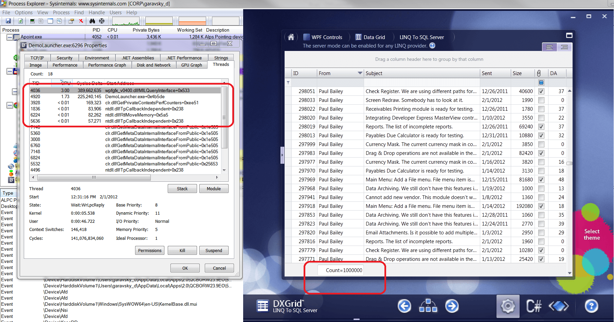The image size is (614, 322).
Task: Click the Stack button
Action: point(182,189)
